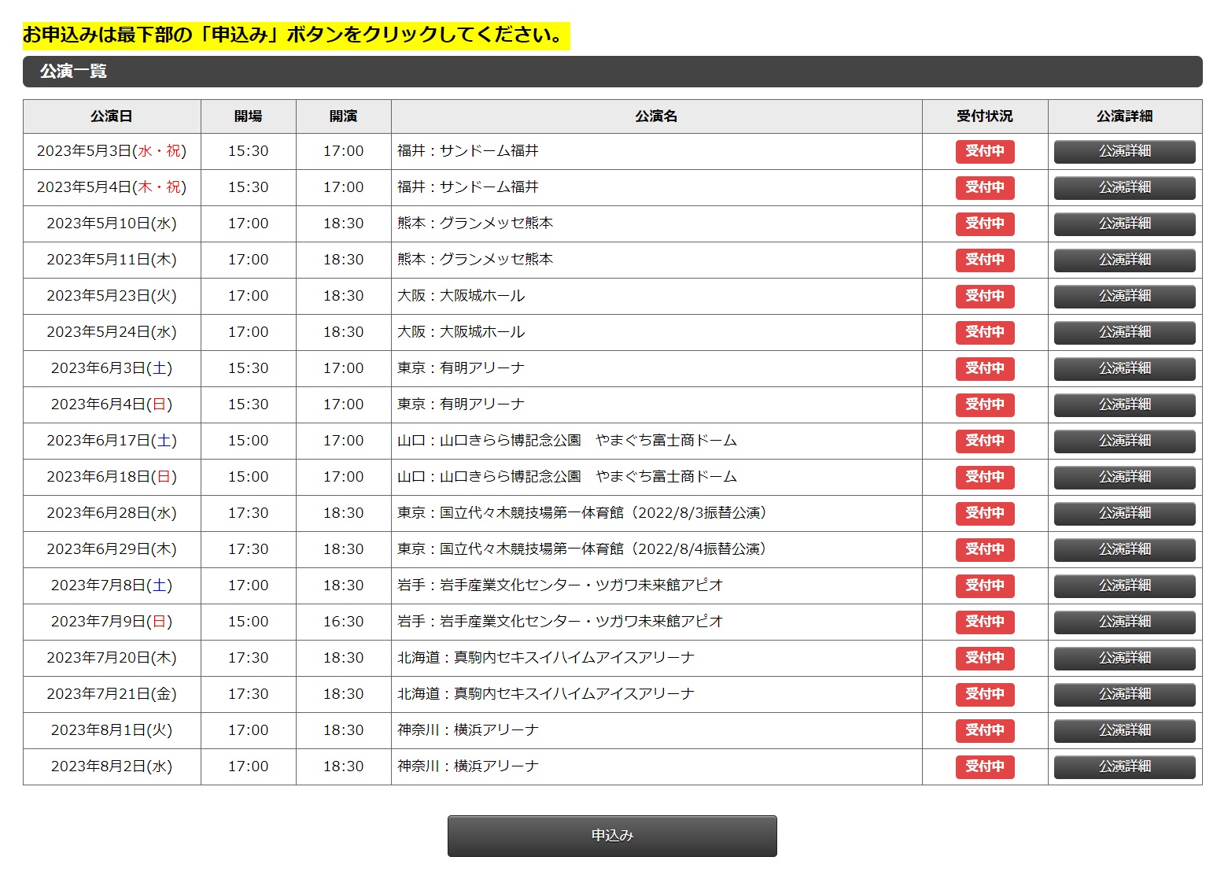Click 北海道 venue name in 7月21日 row

click(546, 694)
